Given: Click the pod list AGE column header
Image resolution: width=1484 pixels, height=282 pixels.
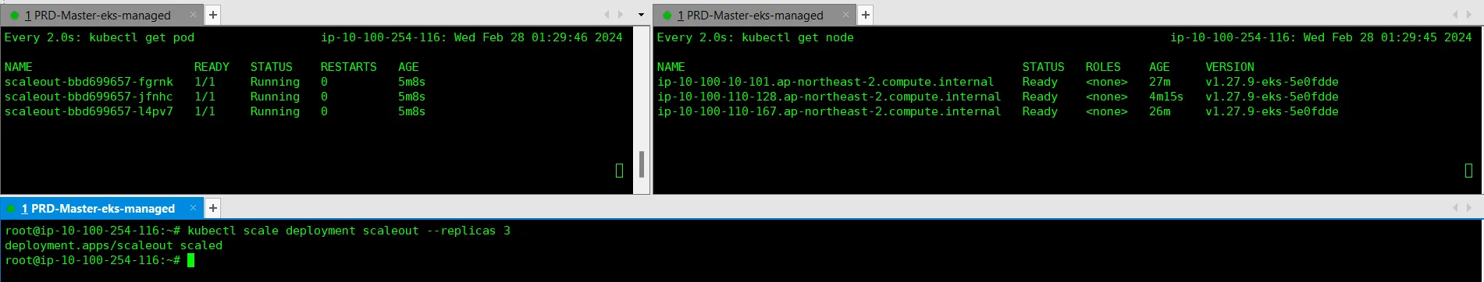Looking at the screenshot, I should tap(408, 67).
